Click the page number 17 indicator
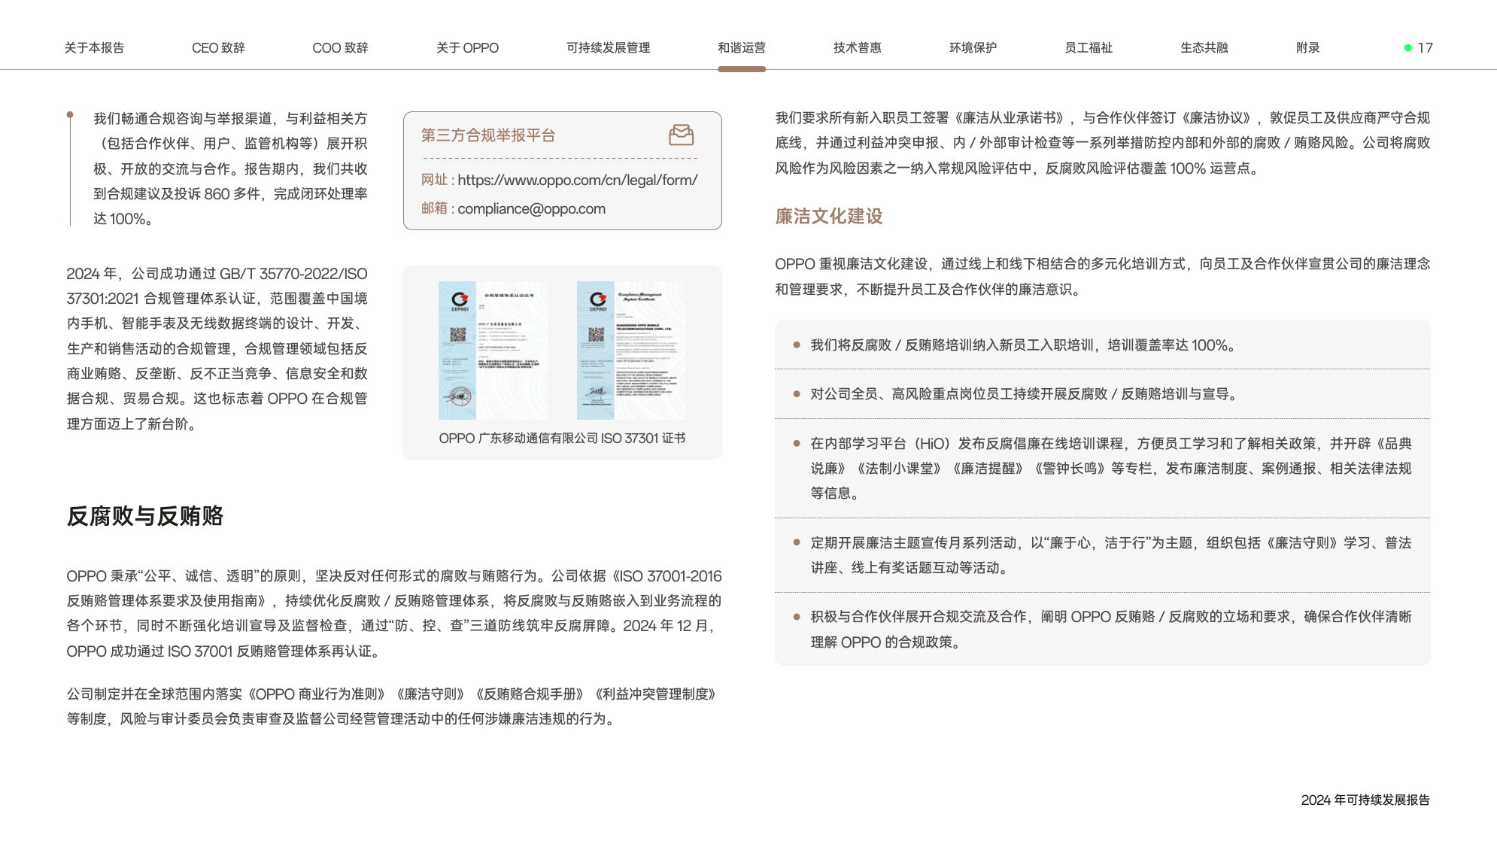This screenshot has width=1497, height=844. click(x=1419, y=47)
